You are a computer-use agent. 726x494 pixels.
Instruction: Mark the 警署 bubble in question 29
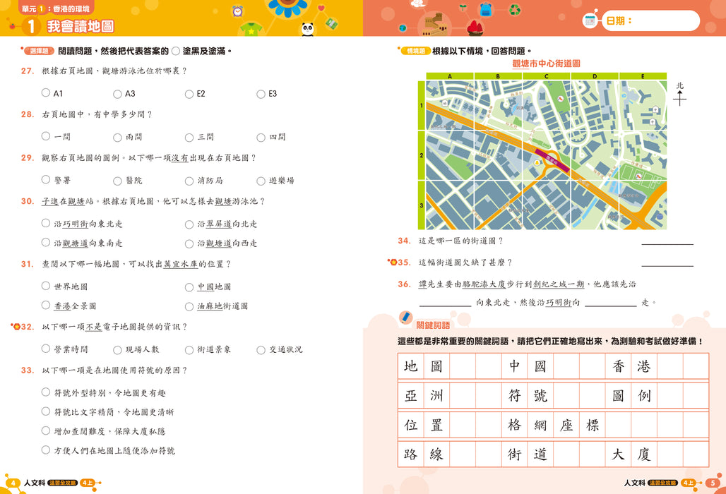point(46,179)
